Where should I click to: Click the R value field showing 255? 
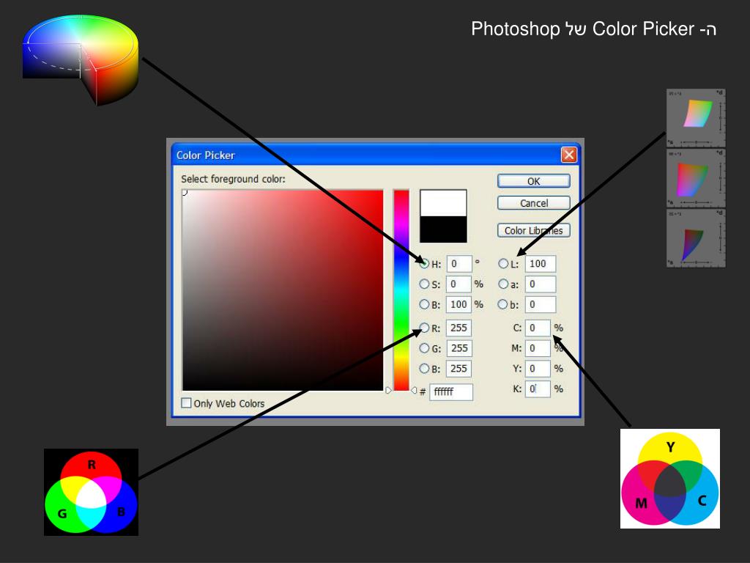(x=459, y=328)
